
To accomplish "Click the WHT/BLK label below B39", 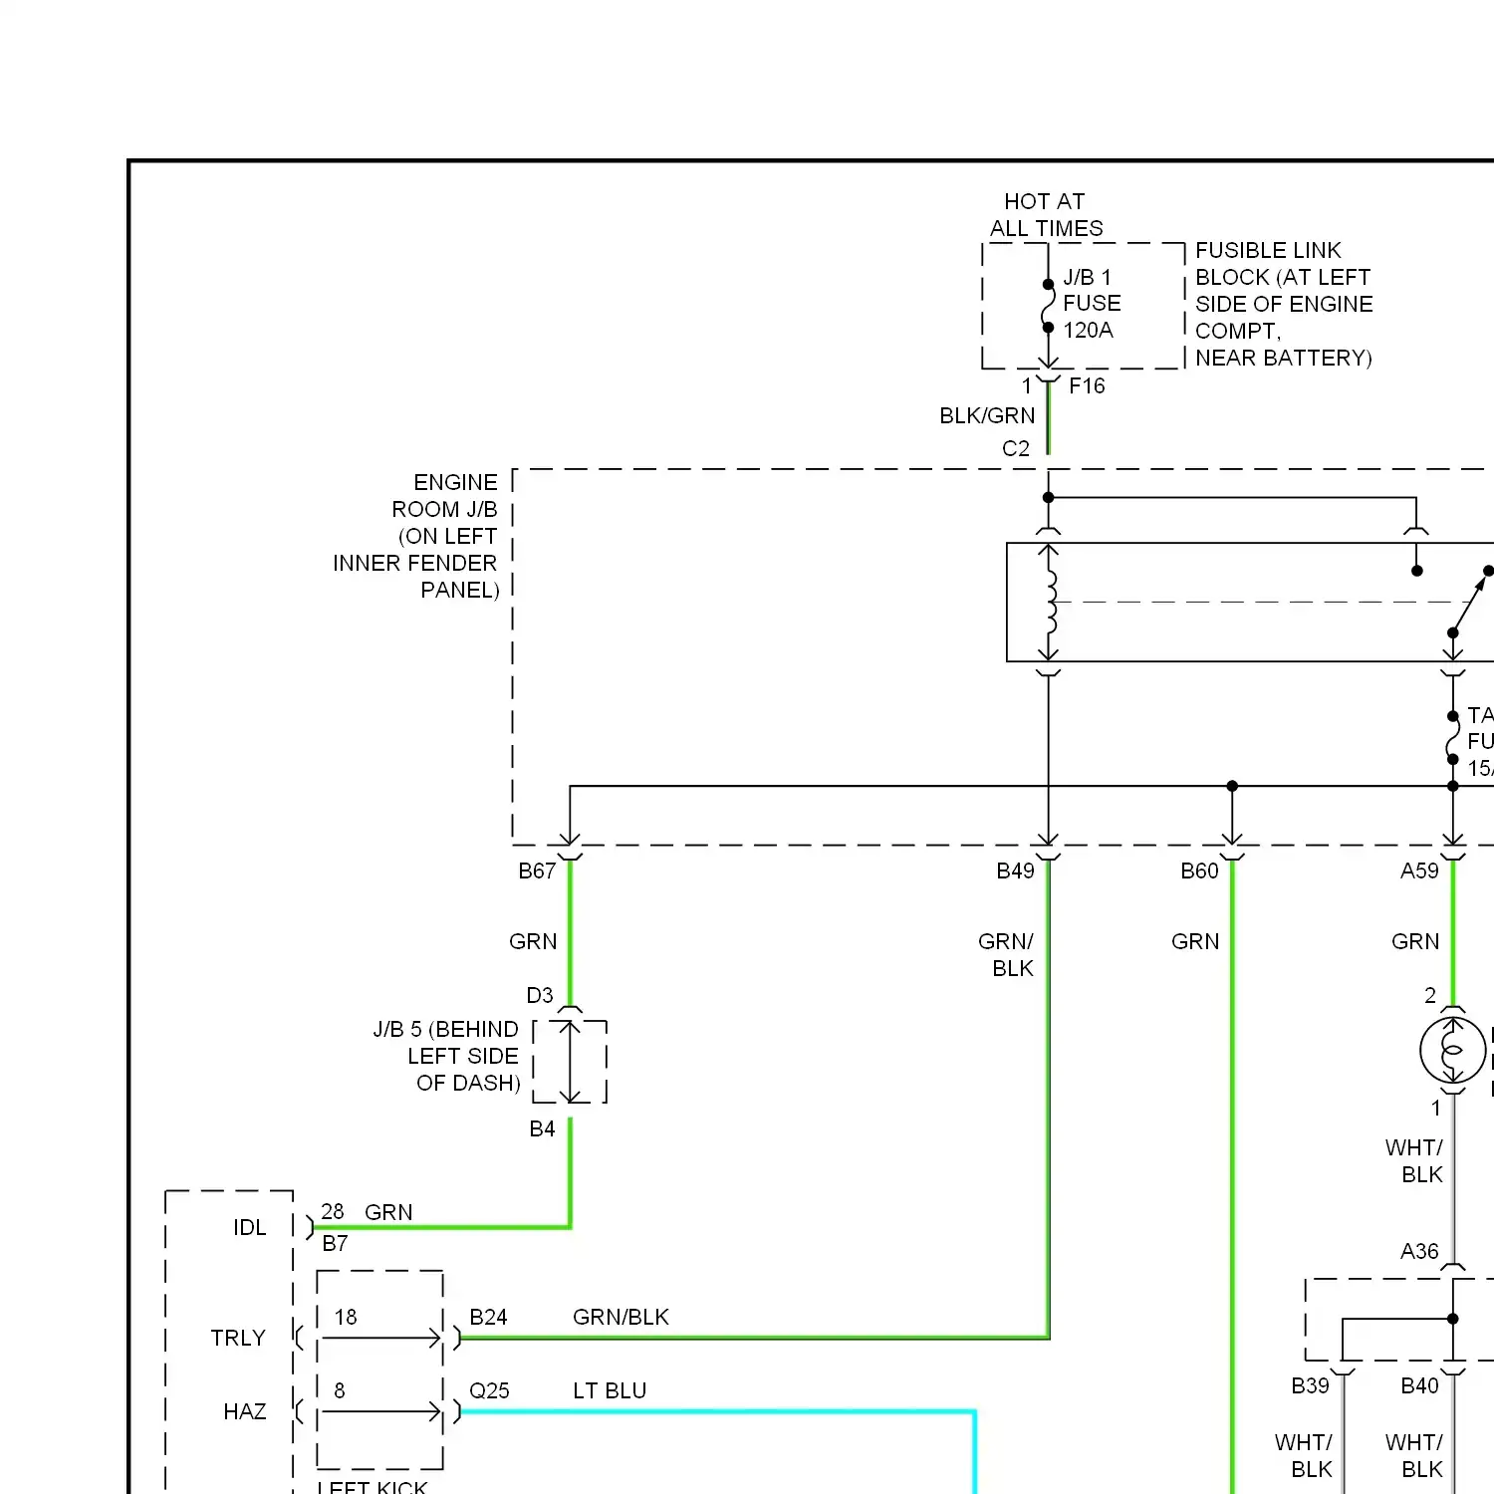I will click(1303, 1456).
